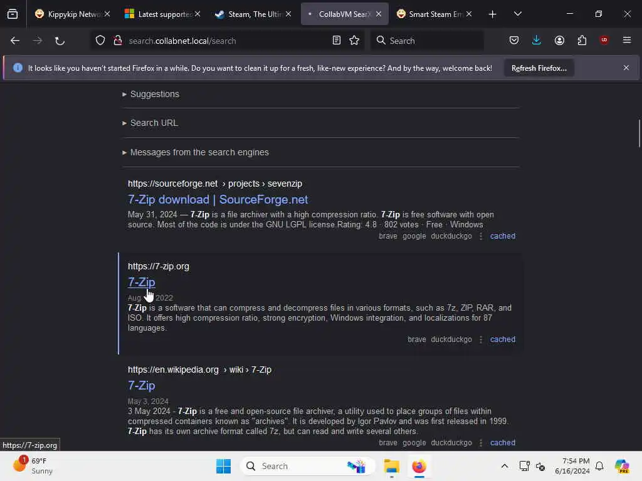The width and height of the screenshot is (642, 481).
Task: Open weather widget showing 69°F Sunny
Action: click(x=34, y=466)
